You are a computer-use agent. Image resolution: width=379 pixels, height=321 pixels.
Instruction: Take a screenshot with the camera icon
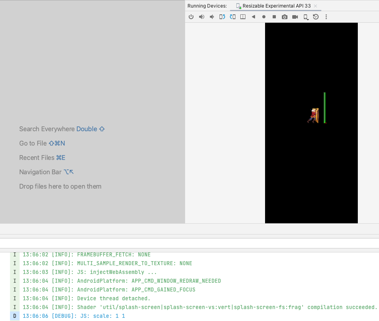tap(285, 17)
